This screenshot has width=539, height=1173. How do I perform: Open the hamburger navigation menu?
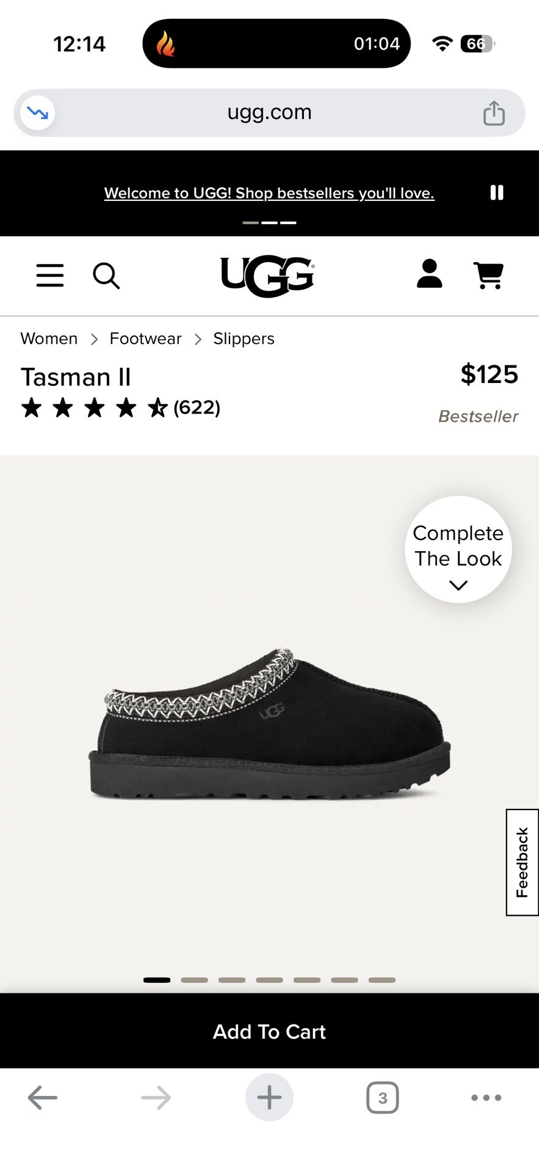[50, 276]
